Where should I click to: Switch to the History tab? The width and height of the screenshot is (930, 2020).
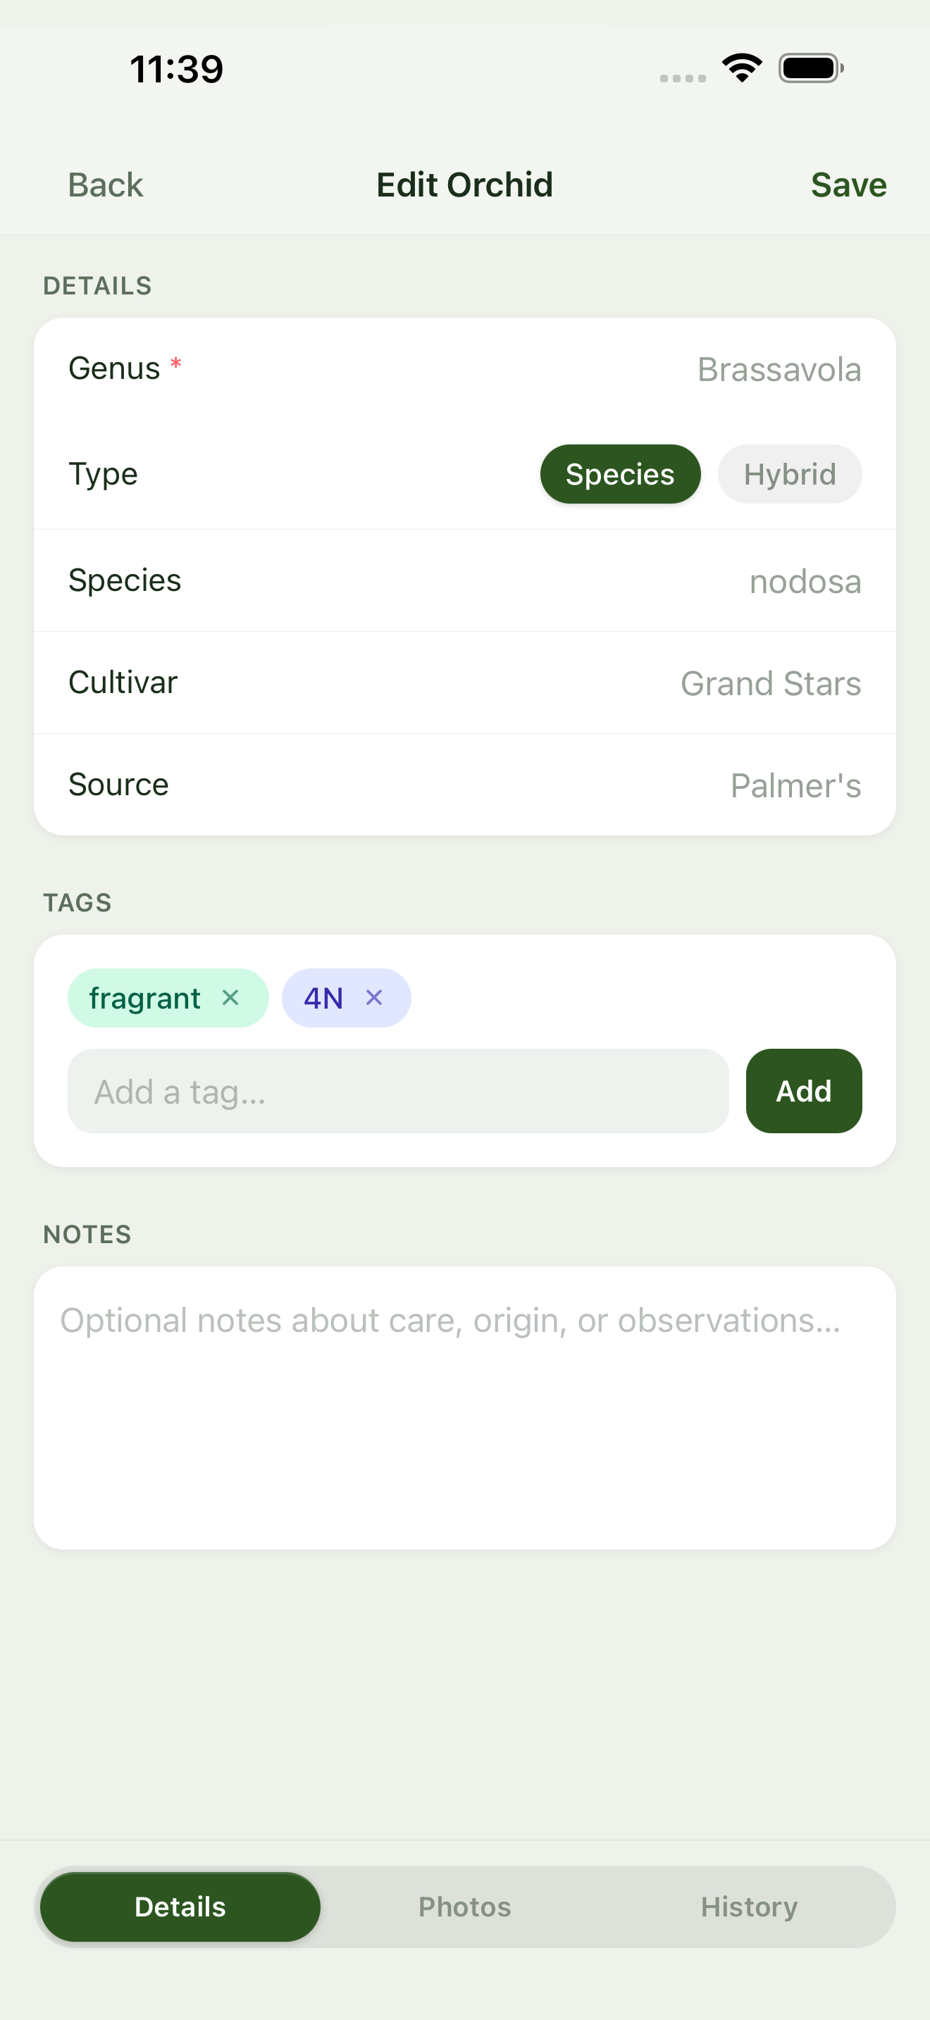coord(749,1907)
